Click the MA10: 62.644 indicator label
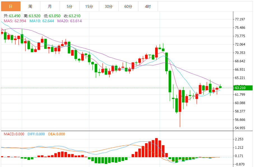This screenshot has width=254, height=167. pos(42,21)
